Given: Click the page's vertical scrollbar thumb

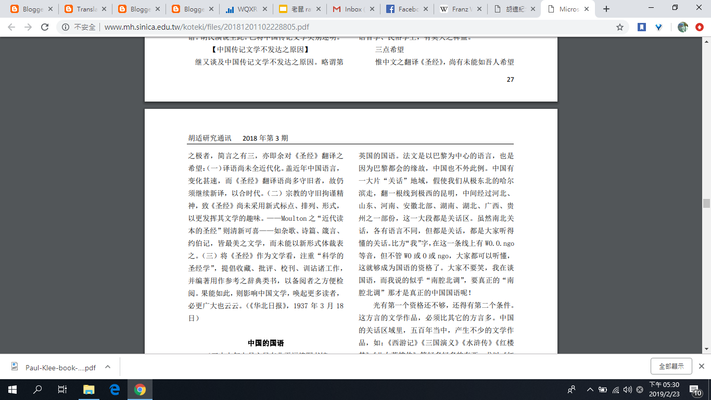Looking at the screenshot, I should (x=706, y=203).
